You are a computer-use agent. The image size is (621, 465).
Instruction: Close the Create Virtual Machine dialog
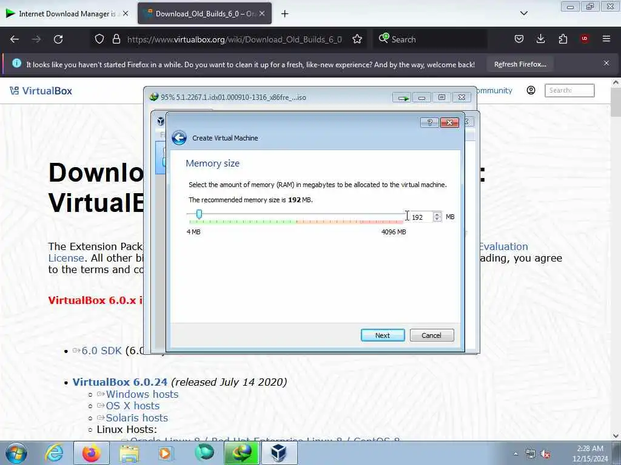[x=449, y=122]
